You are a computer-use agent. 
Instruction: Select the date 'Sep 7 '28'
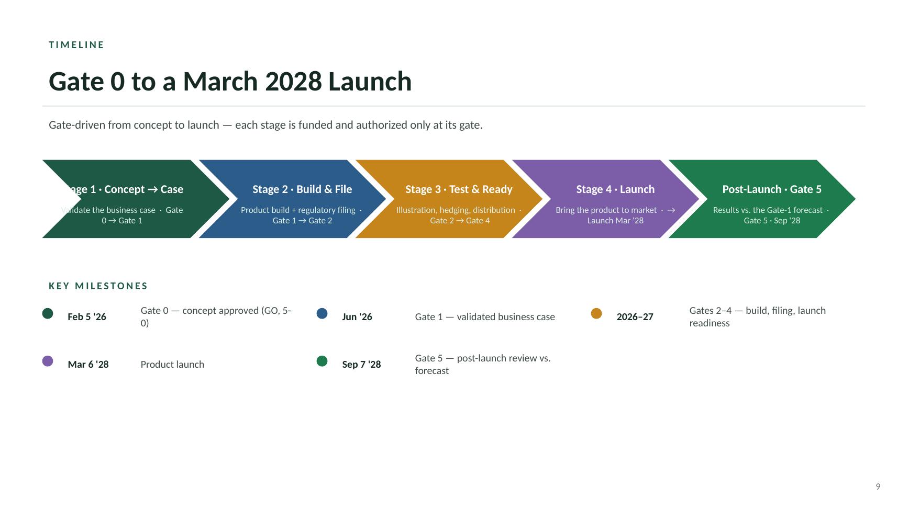[361, 365]
